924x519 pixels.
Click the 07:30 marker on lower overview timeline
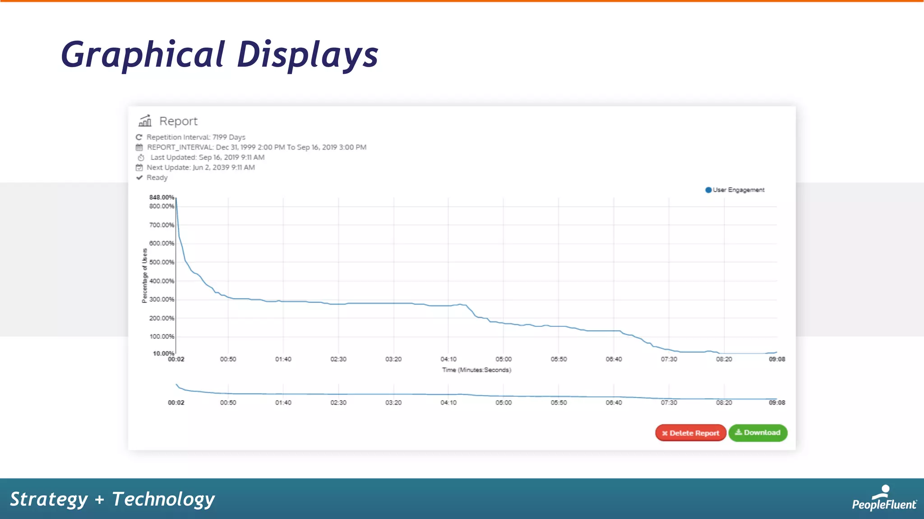point(669,403)
